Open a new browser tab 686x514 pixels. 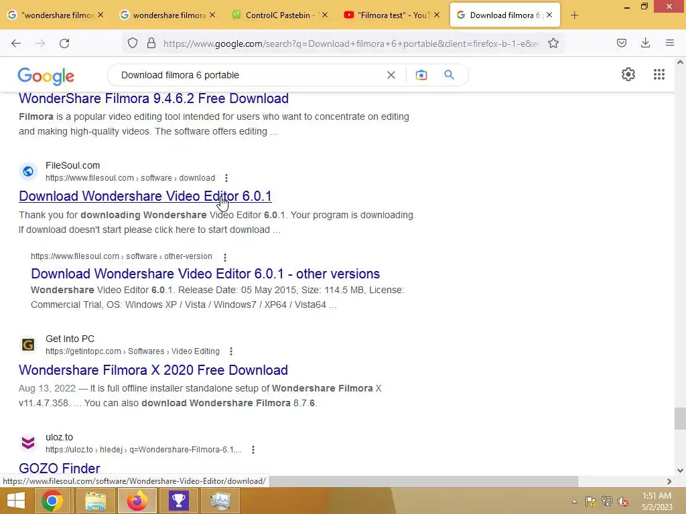pyautogui.click(x=574, y=15)
